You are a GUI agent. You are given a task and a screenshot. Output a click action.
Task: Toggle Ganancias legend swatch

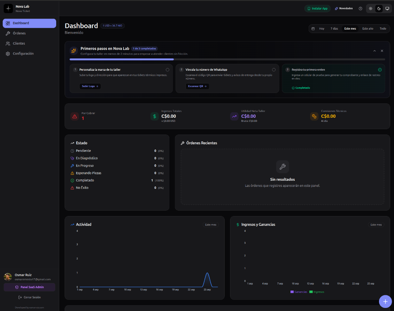[x=292, y=292]
